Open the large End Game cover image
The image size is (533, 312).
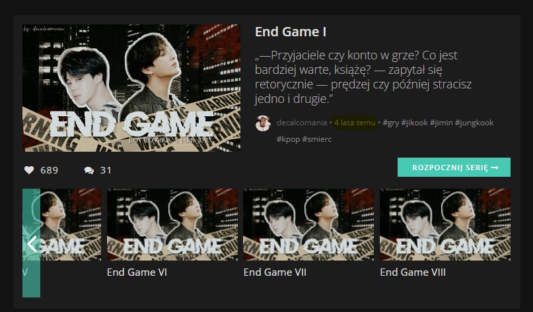click(131, 88)
